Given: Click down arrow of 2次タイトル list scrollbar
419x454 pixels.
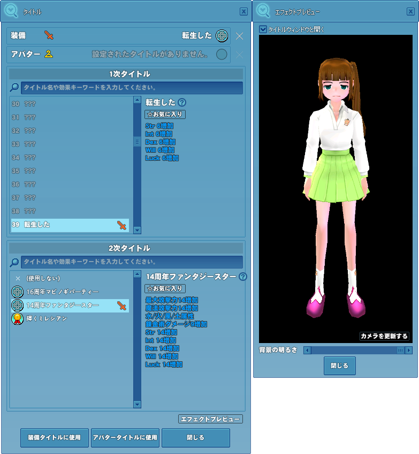Looking at the screenshot, I should coord(137,404).
